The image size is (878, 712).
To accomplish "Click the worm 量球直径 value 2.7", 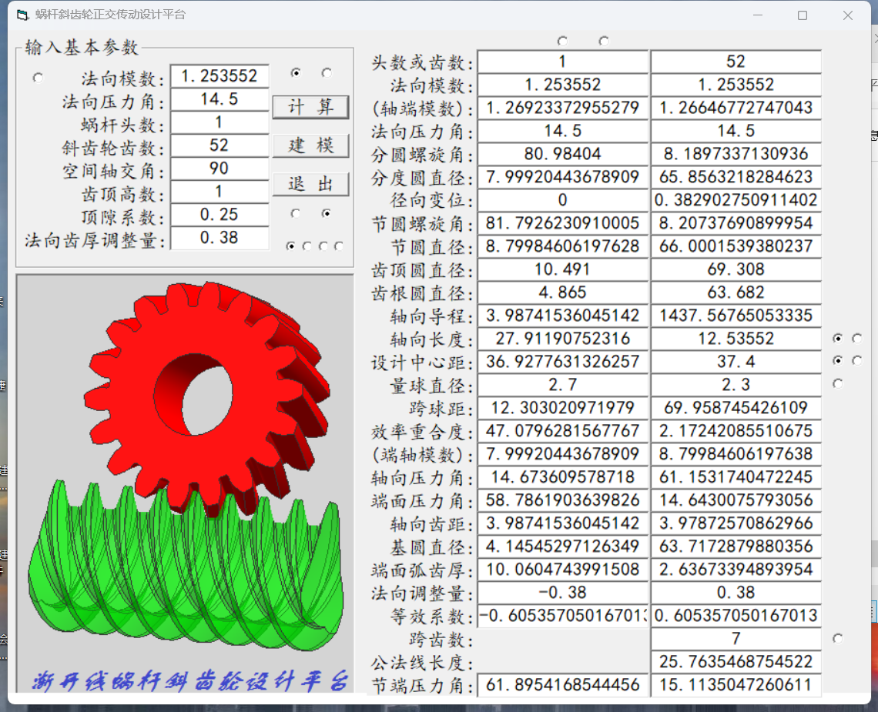I will coord(563,385).
